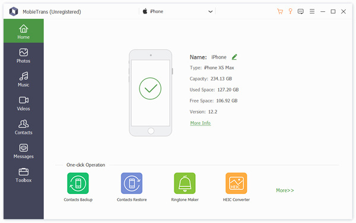Screen dimensions: 356x223
Task: Open the Photos section
Action: [24, 56]
